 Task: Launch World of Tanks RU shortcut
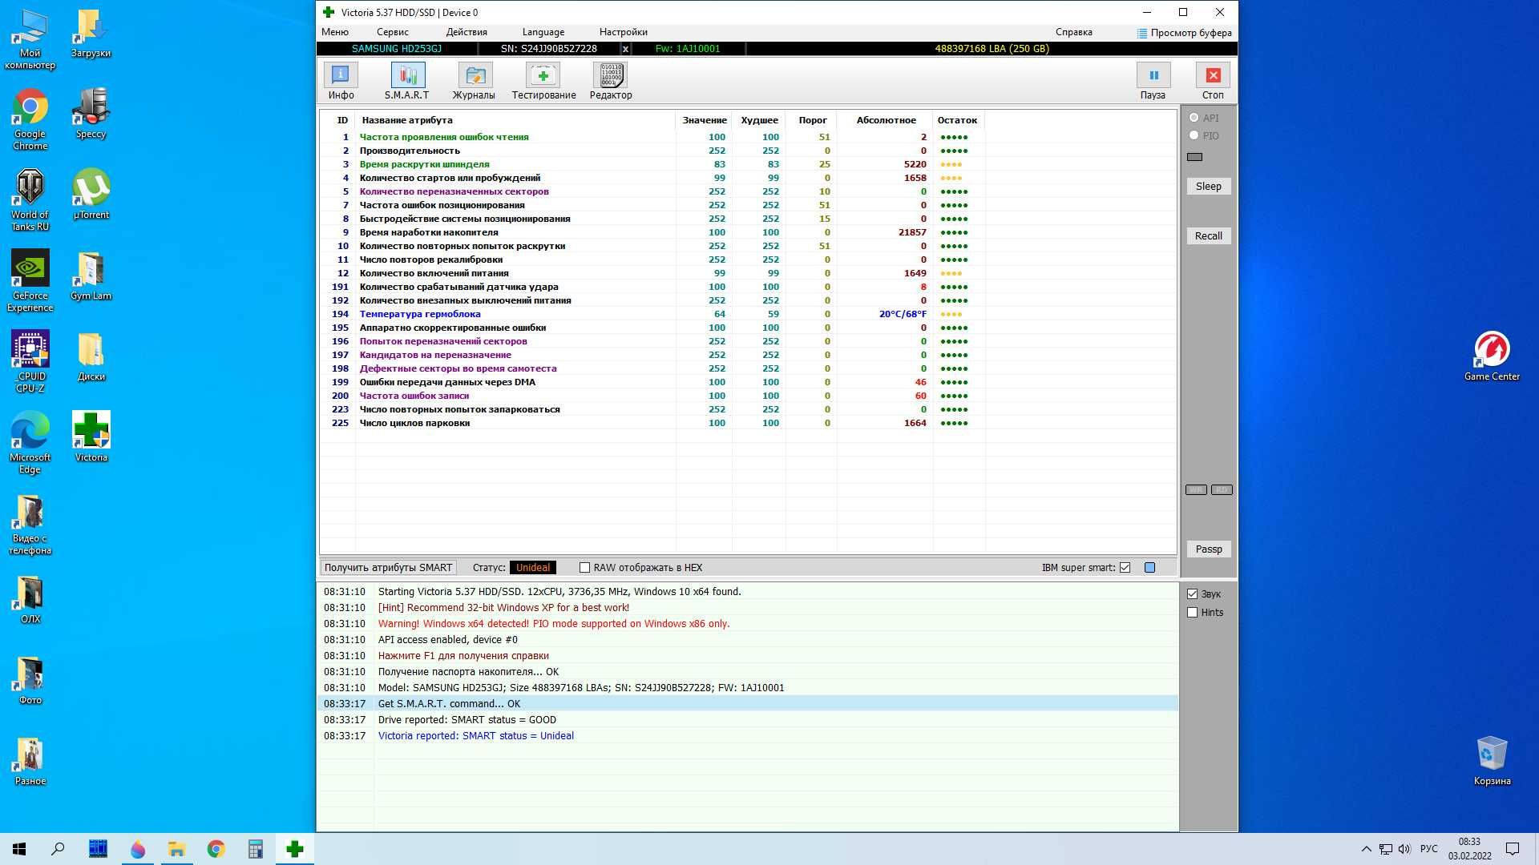30,200
